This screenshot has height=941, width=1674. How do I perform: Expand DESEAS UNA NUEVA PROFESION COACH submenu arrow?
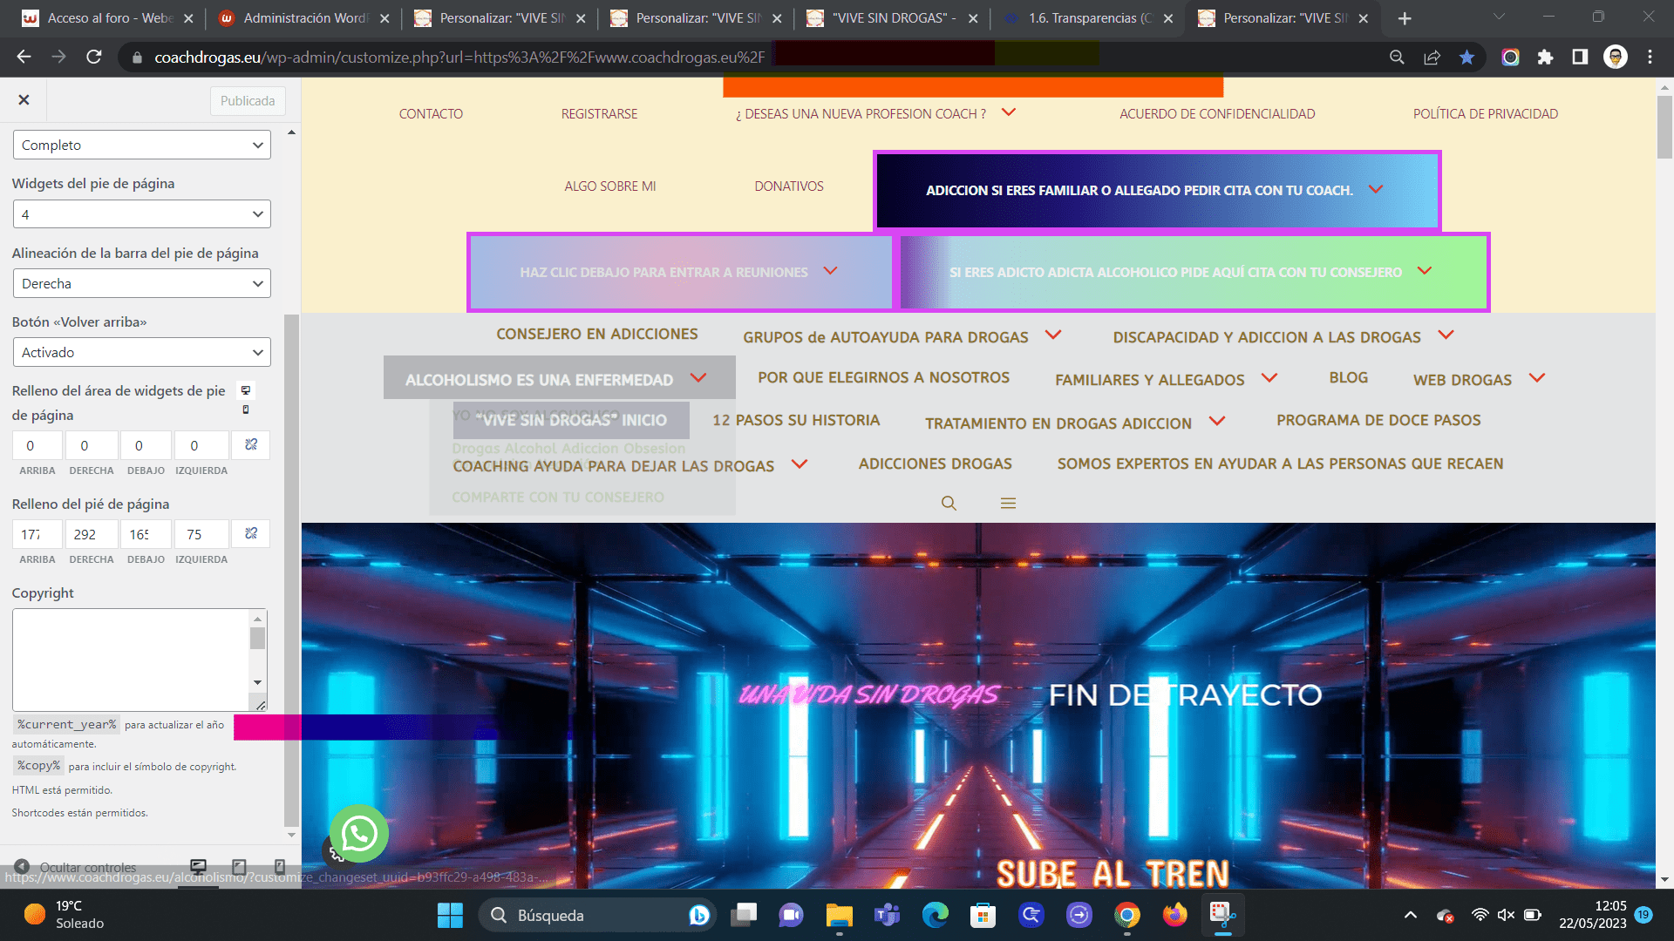pyautogui.click(x=1009, y=112)
